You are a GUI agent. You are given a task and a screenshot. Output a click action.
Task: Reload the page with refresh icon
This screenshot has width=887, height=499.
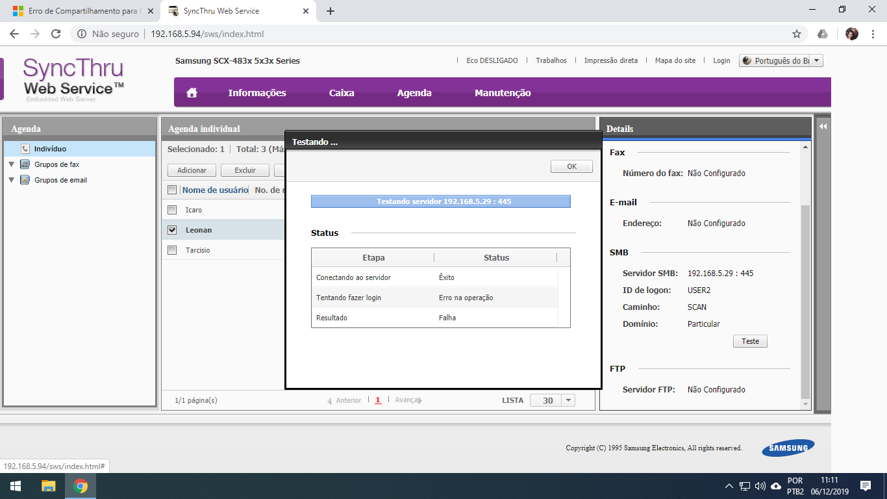56,34
